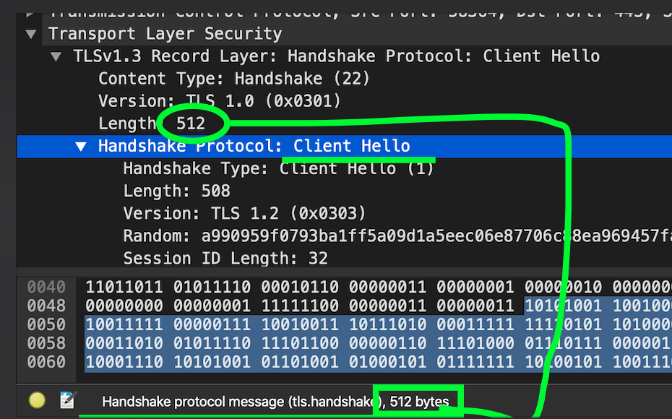Collapse the TLSv1.3 Record Layer tree
672x419 pixels.
point(56,56)
